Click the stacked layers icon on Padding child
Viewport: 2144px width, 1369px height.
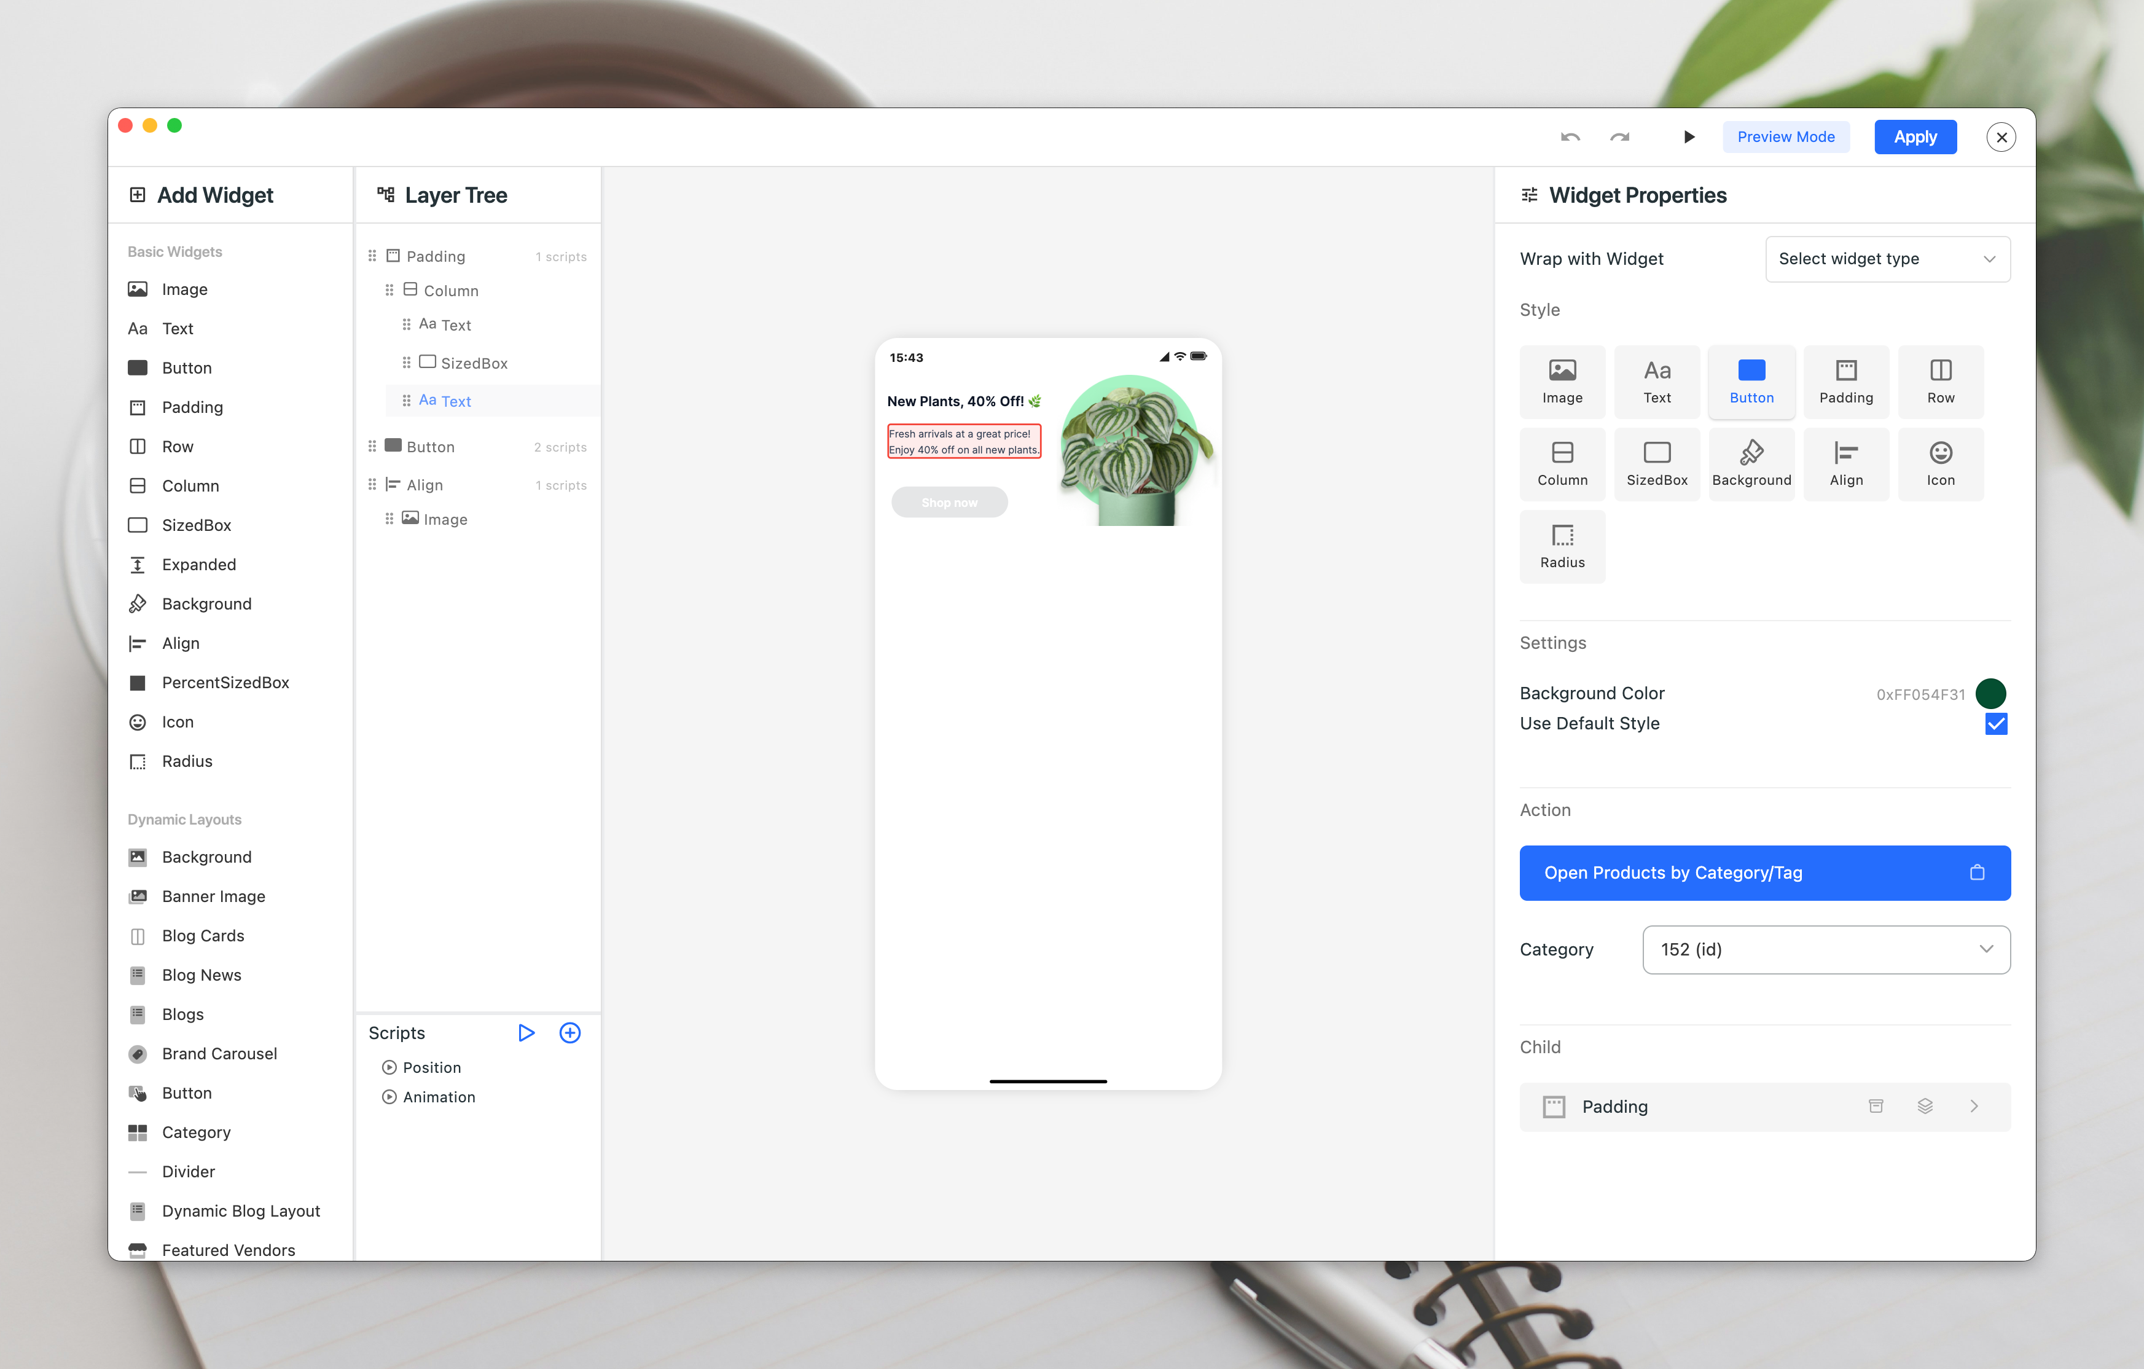(x=1924, y=1106)
